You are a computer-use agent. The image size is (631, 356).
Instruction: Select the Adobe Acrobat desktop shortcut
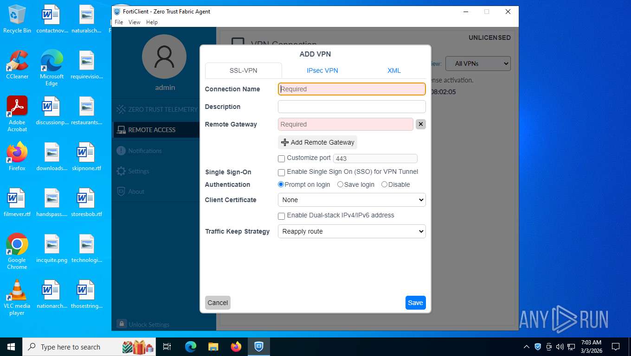tap(17, 114)
